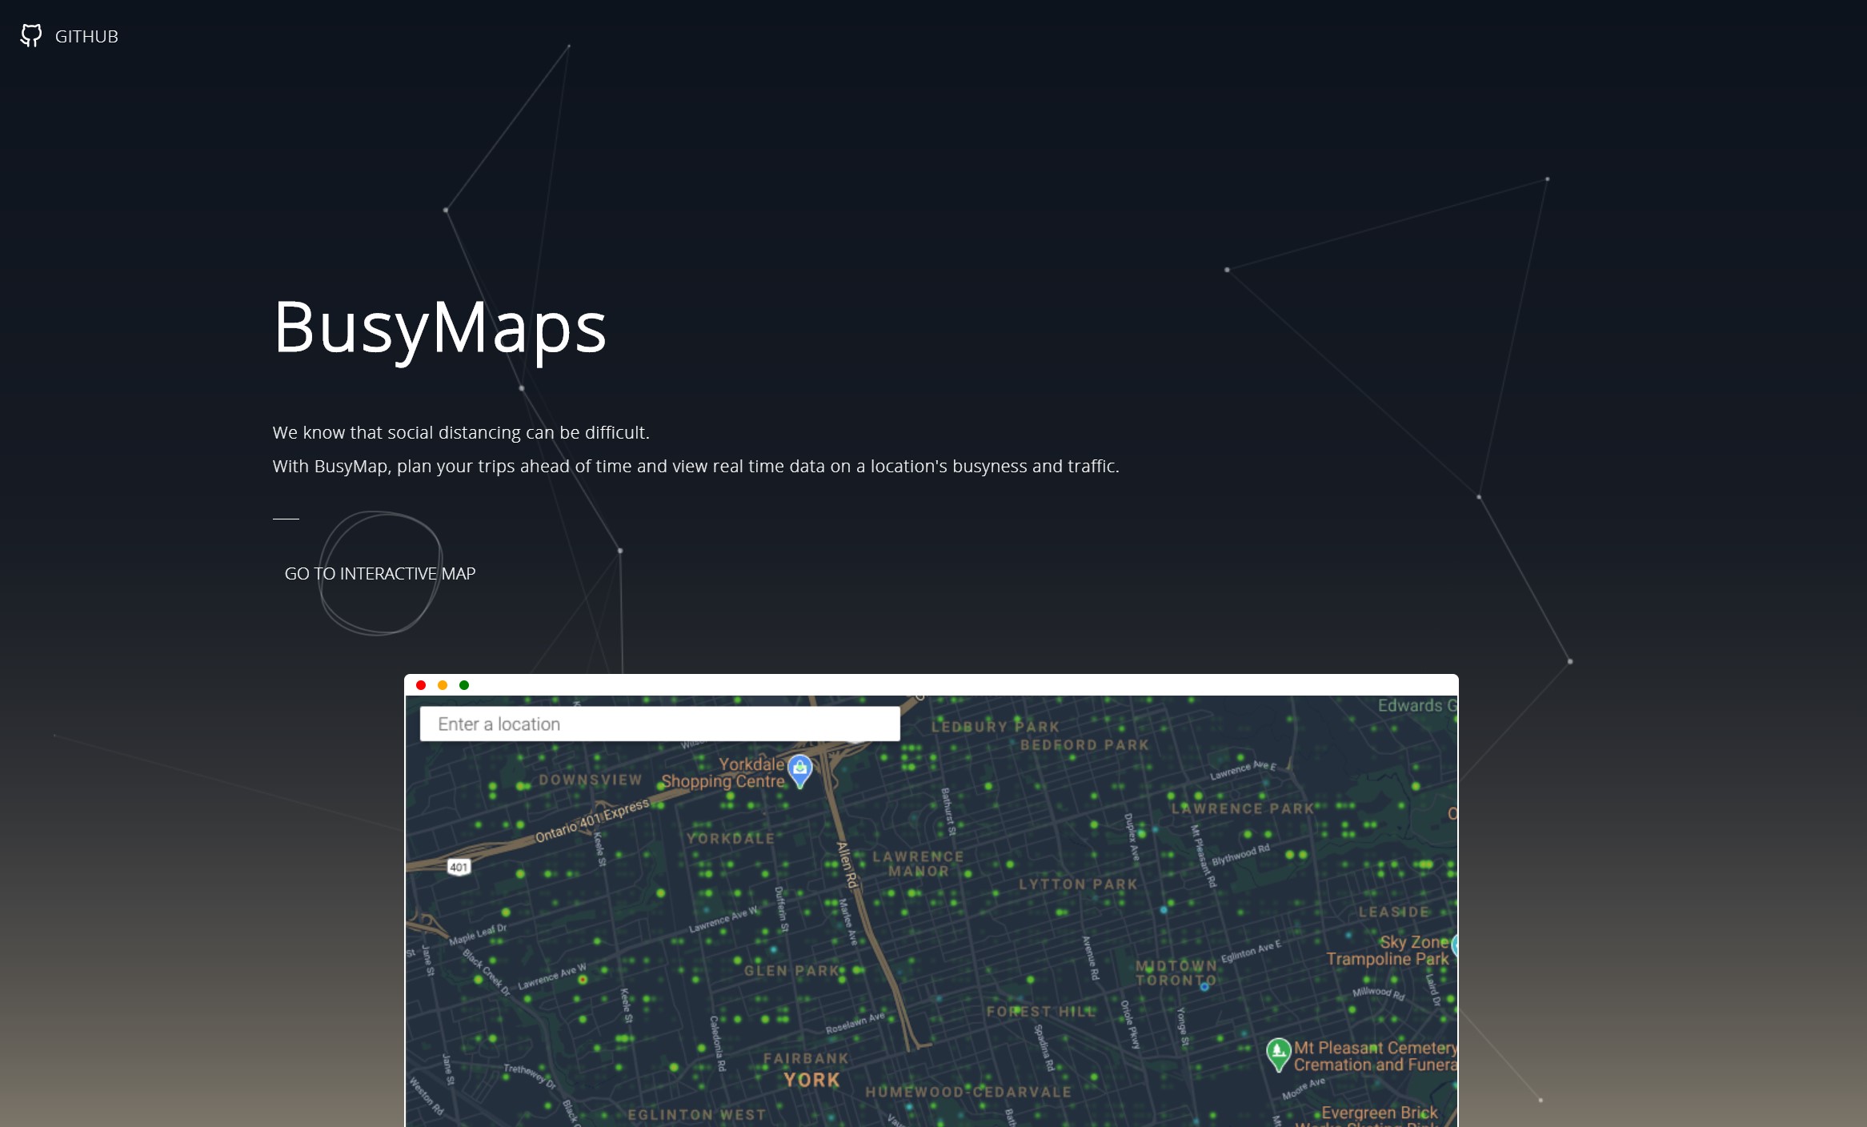This screenshot has width=1867, height=1127.
Task: Click the red dot in mock window bar
Action: point(421,685)
